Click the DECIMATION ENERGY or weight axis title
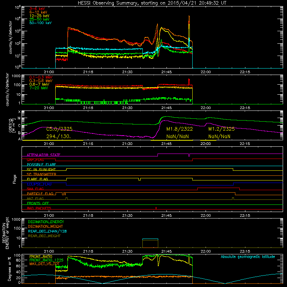This screenshot has height=287, width=287. pos(5,233)
